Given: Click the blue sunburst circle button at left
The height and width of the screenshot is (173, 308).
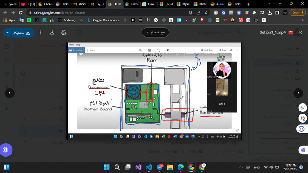Looking at the screenshot, I should tap(6, 150).
